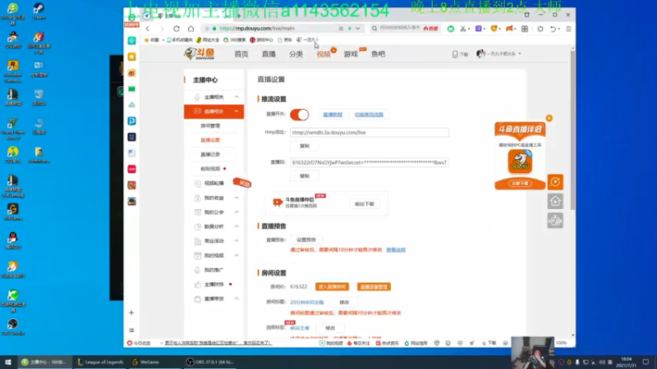The width and height of the screenshot is (657, 369).
Task: Click 前往下载 for Douyu live companion
Action: [365, 204]
